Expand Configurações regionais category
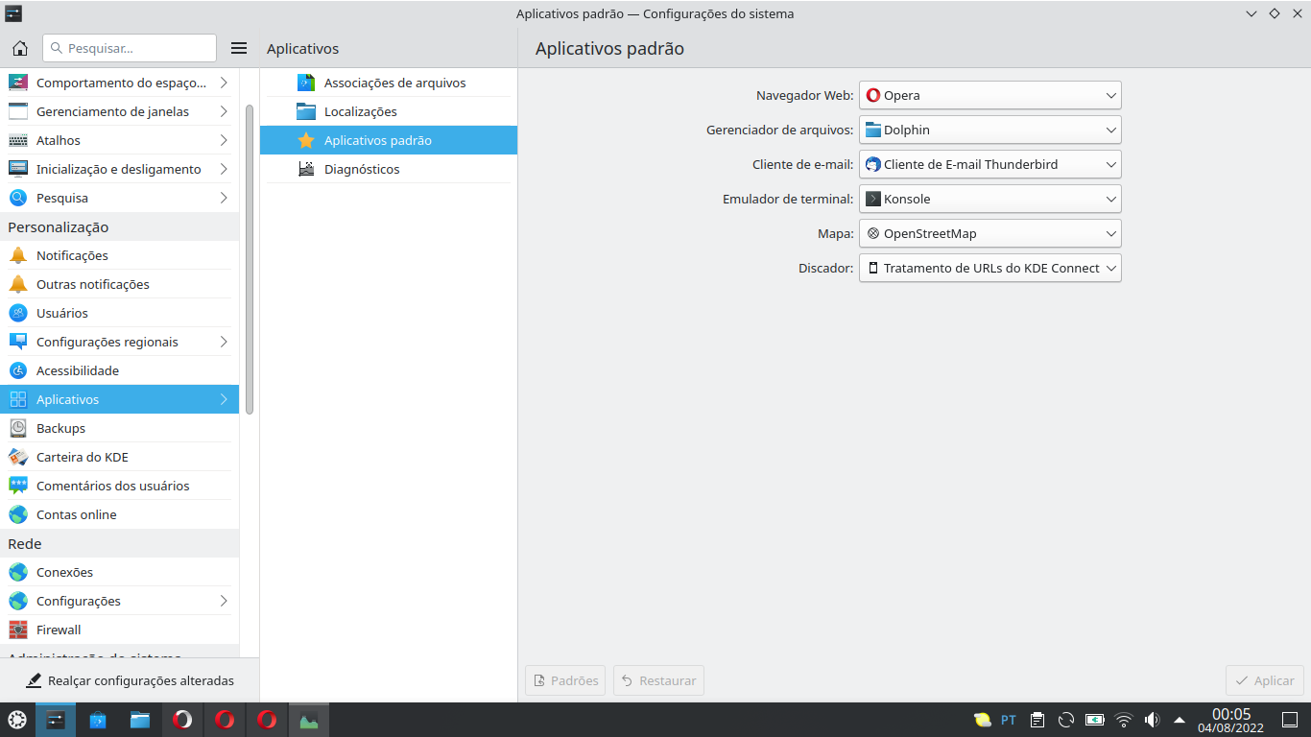 click(x=119, y=342)
